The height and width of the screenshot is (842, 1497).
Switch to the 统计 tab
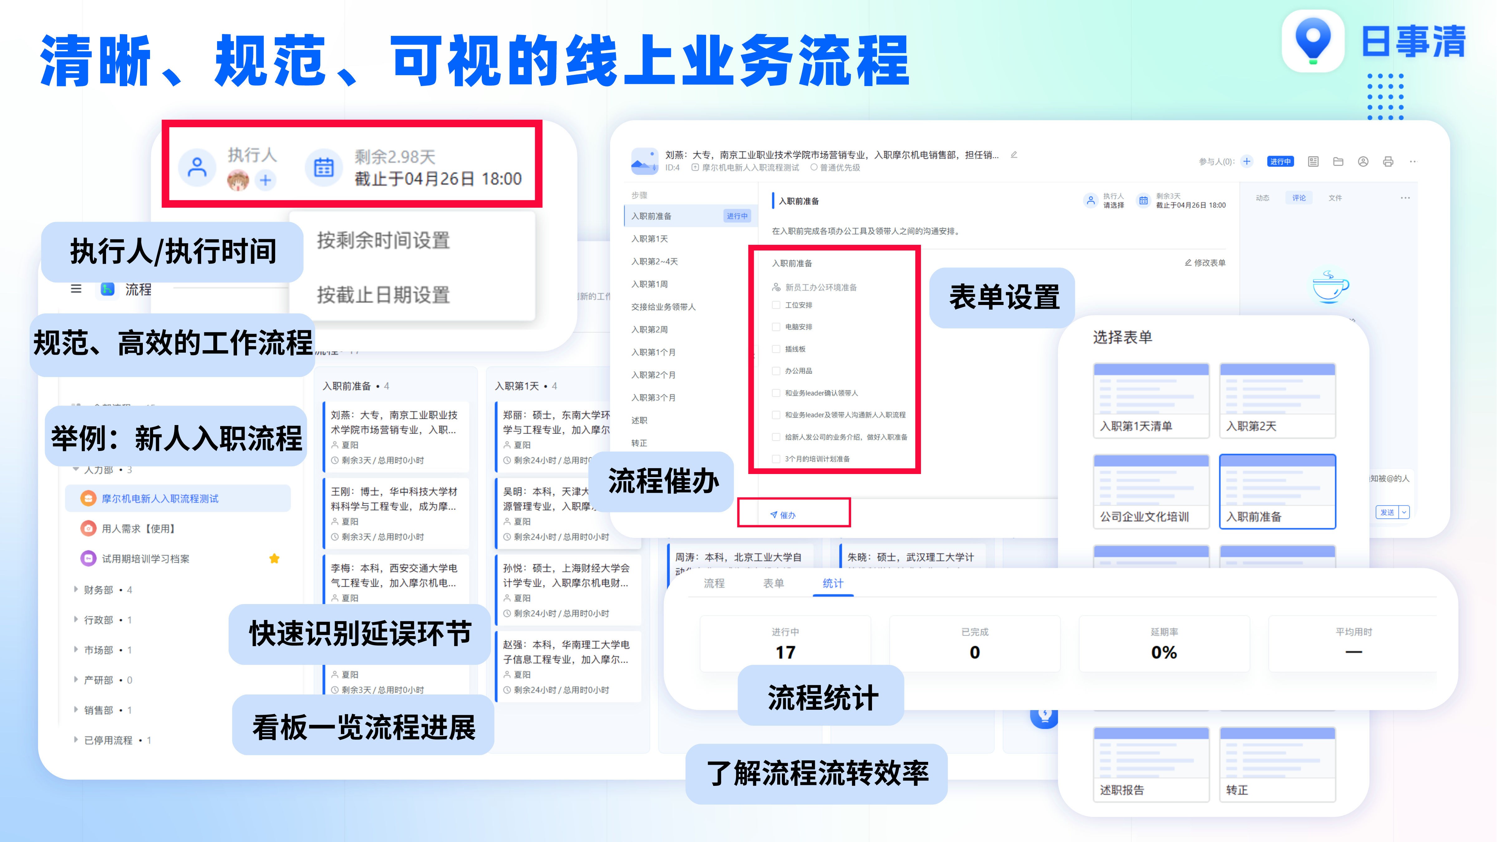pyautogui.click(x=833, y=583)
